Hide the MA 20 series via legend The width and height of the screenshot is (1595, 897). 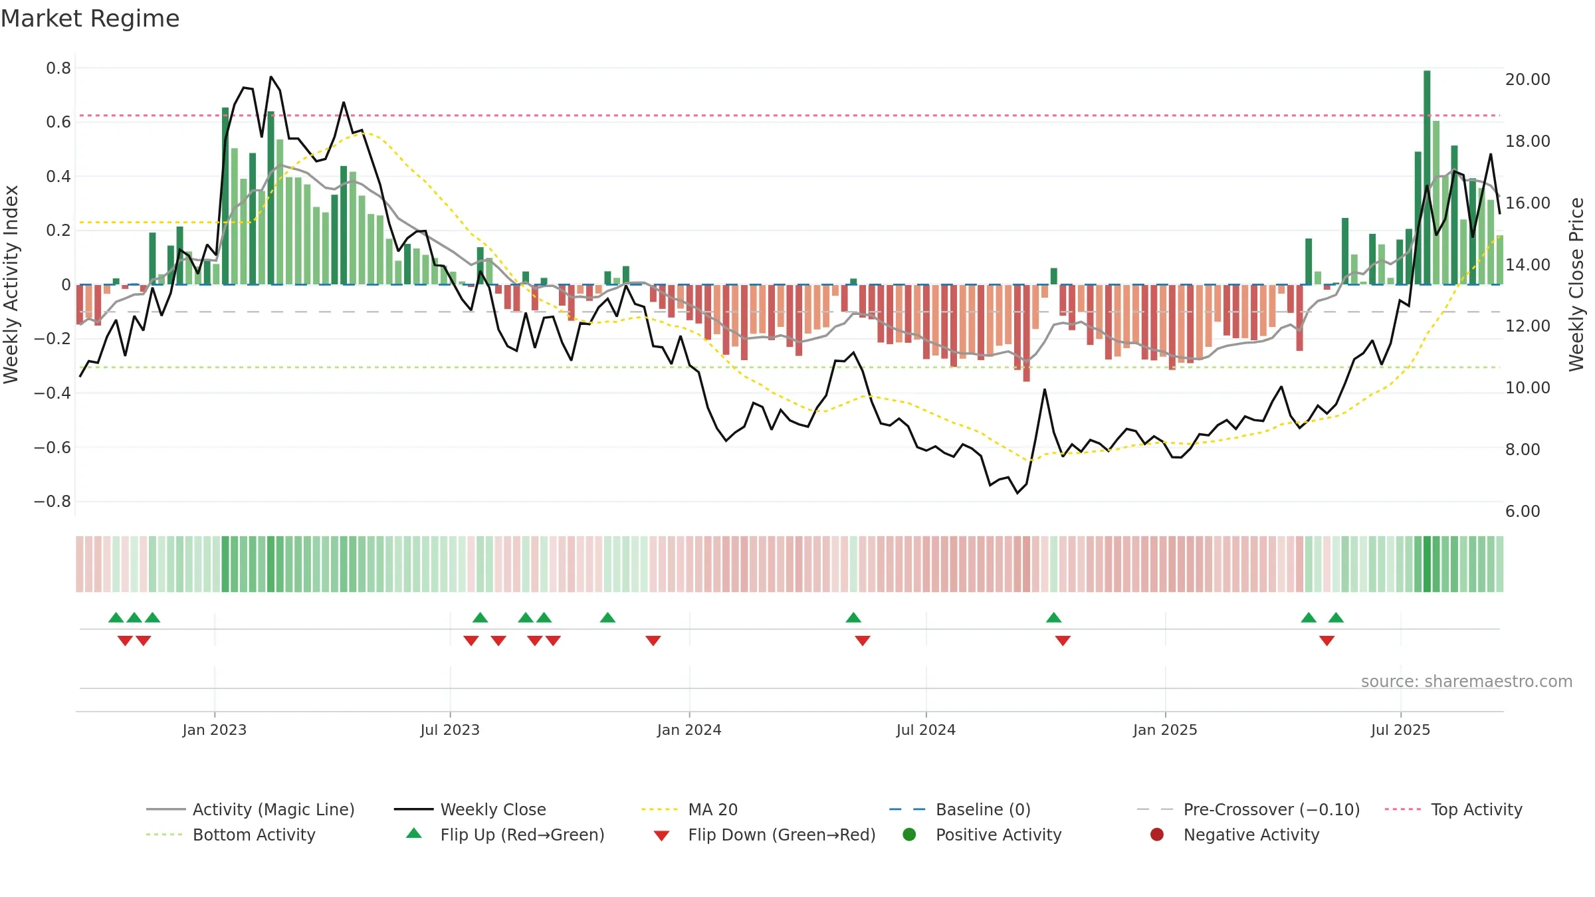(x=690, y=809)
